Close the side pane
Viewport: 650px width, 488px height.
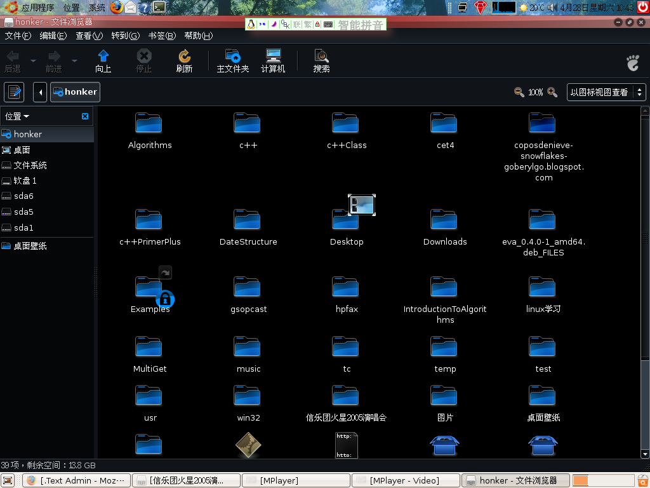pyautogui.click(x=85, y=117)
